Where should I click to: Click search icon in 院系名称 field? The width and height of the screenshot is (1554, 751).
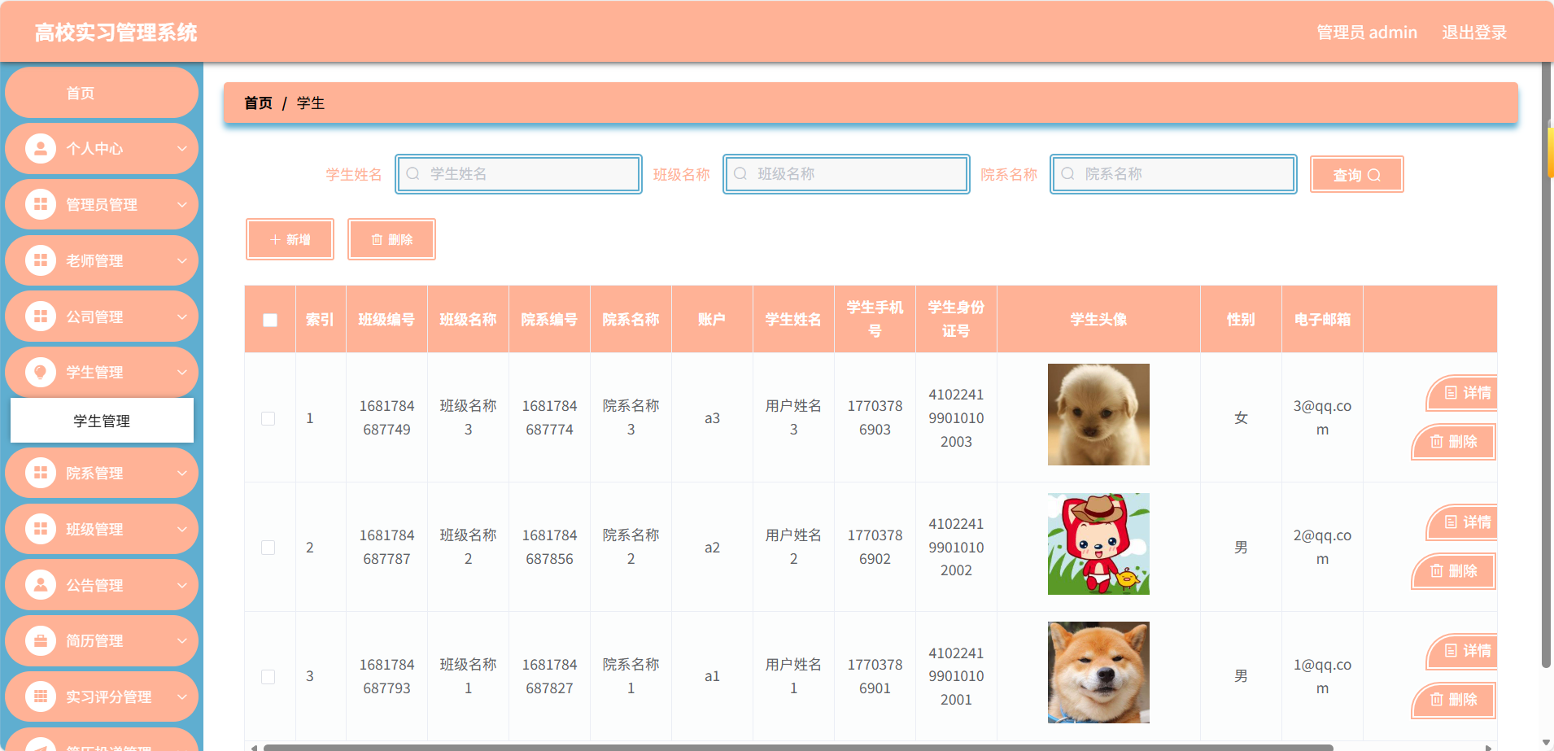pos(1068,174)
